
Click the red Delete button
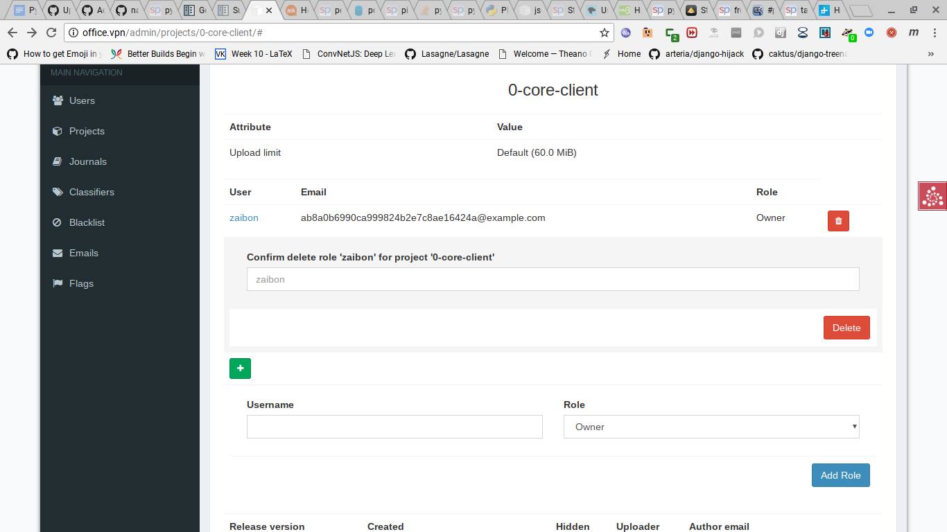pyautogui.click(x=846, y=328)
